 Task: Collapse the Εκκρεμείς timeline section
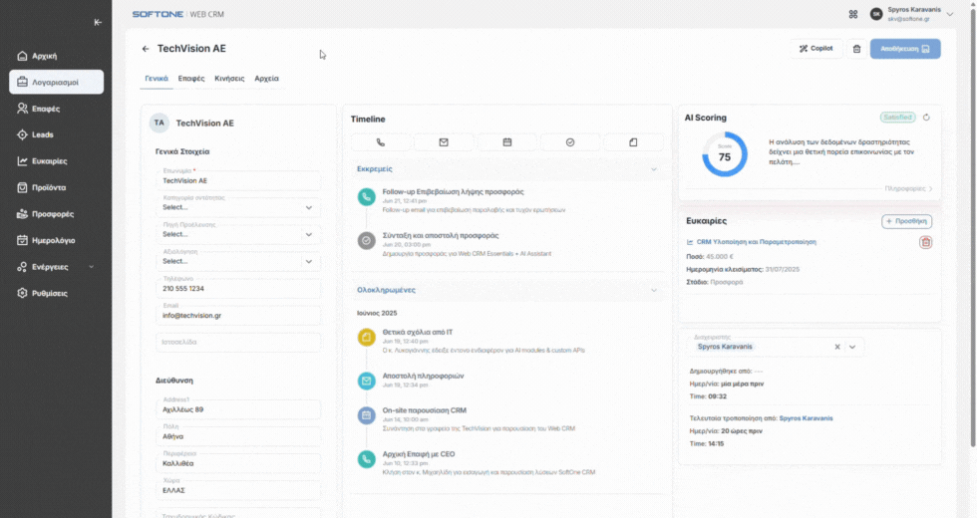point(654,170)
